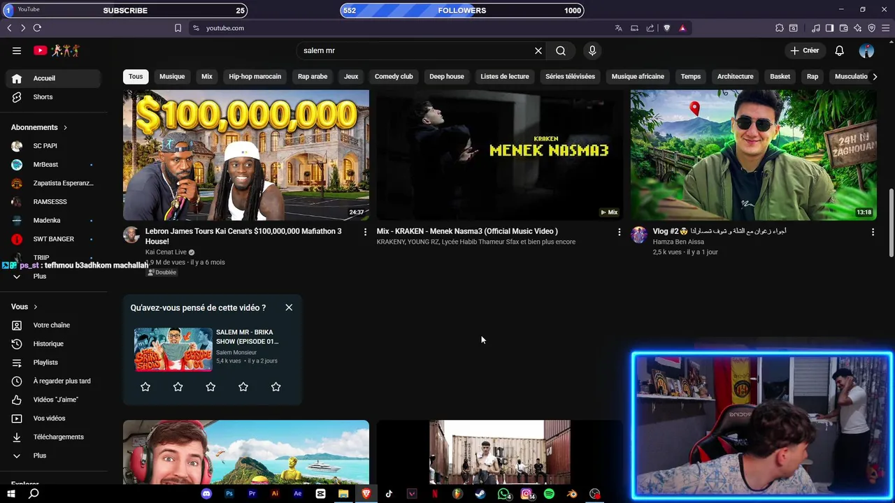Close the video feedback survey card

click(x=289, y=307)
